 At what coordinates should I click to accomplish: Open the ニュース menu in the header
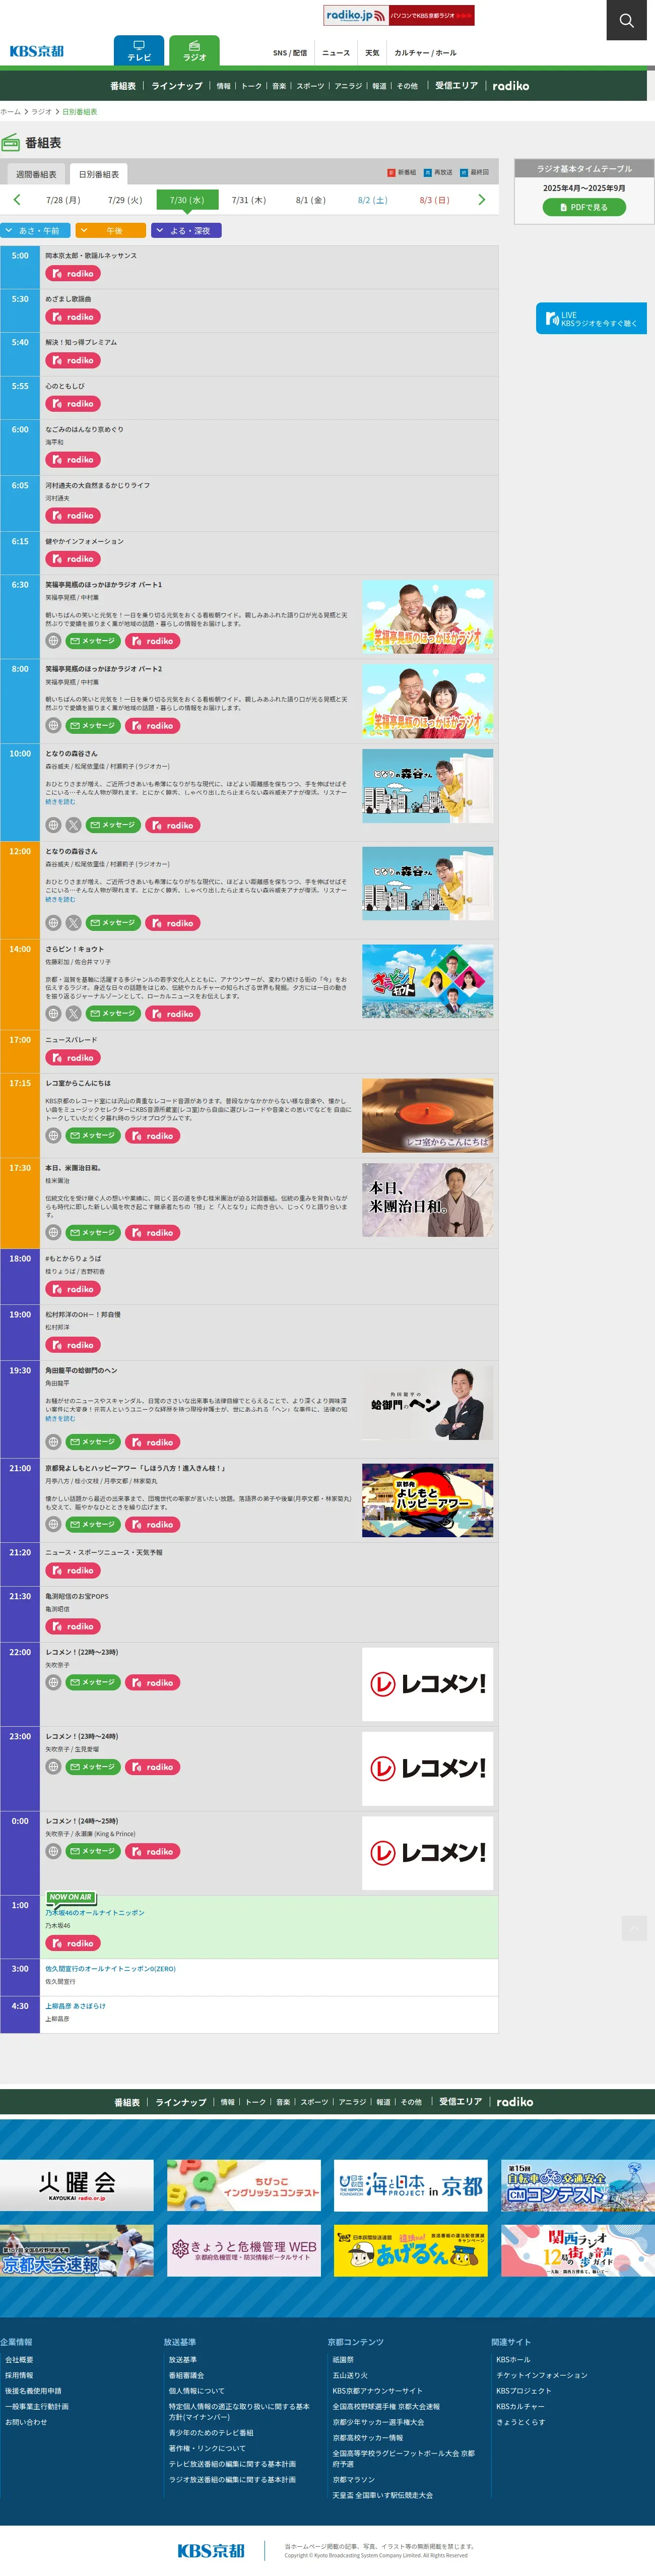pyautogui.click(x=336, y=53)
